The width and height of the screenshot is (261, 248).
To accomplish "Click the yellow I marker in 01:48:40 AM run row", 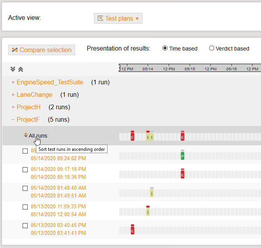I will [x=152, y=193].
